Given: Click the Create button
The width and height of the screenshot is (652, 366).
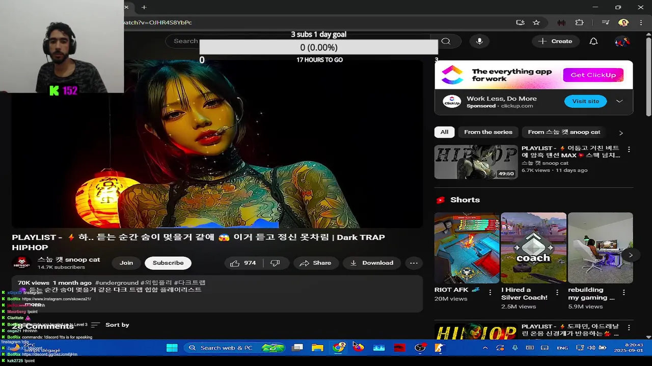Looking at the screenshot, I should click(x=555, y=41).
